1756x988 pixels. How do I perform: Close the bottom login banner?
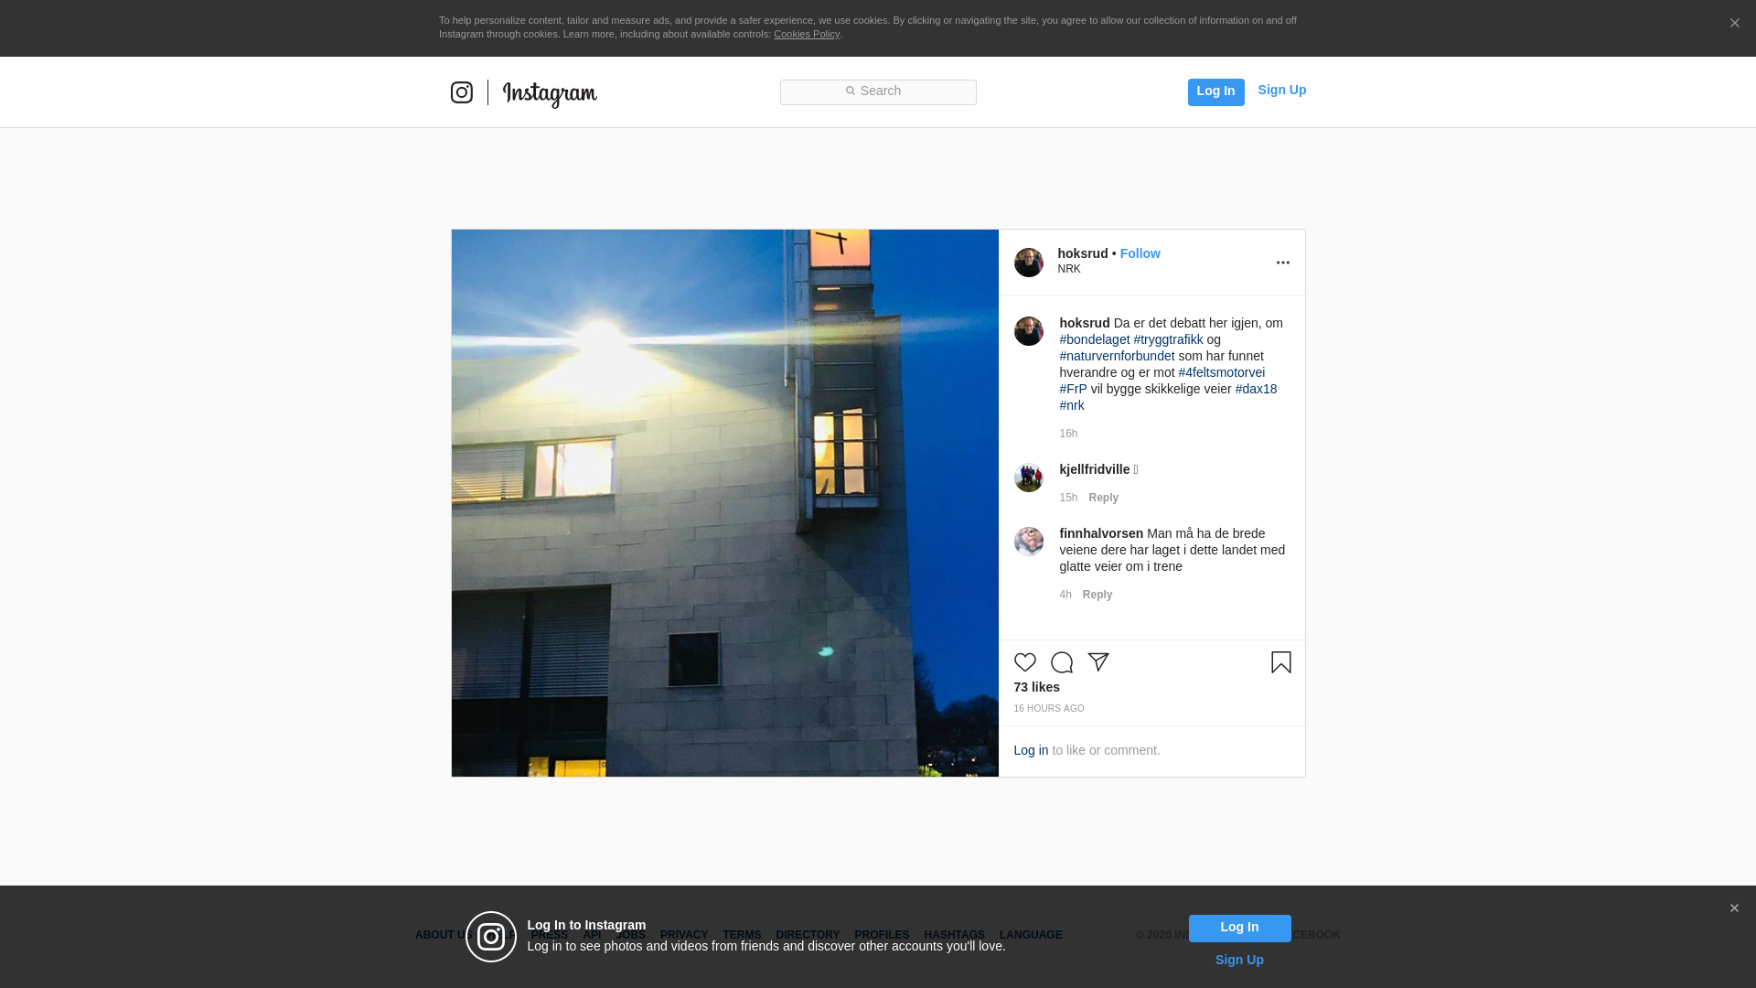click(1734, 908)
